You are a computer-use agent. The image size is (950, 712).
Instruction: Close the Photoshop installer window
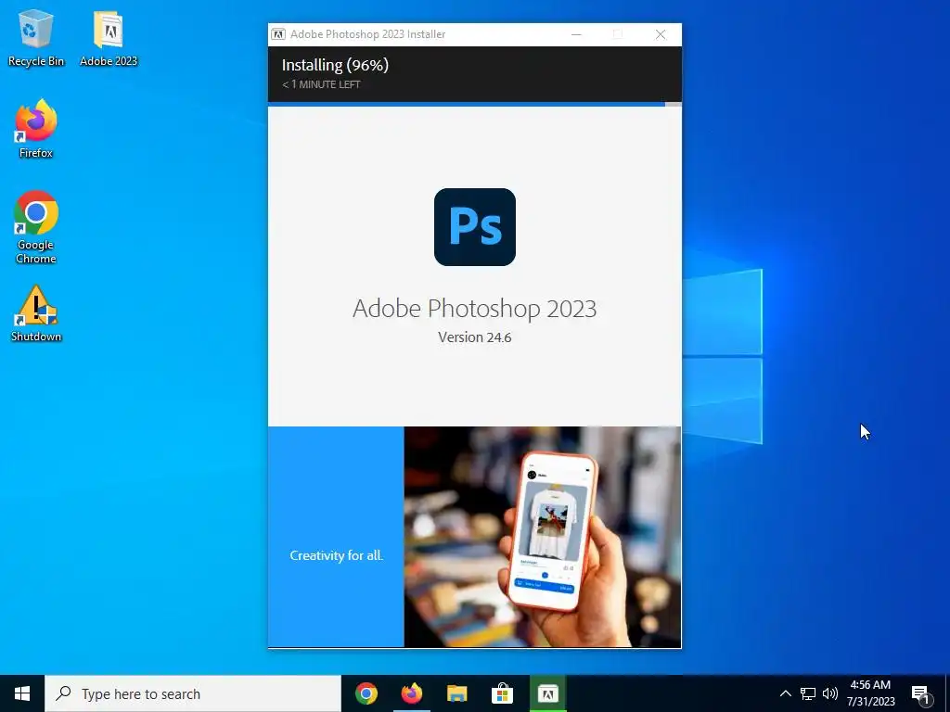pos(661,34)
